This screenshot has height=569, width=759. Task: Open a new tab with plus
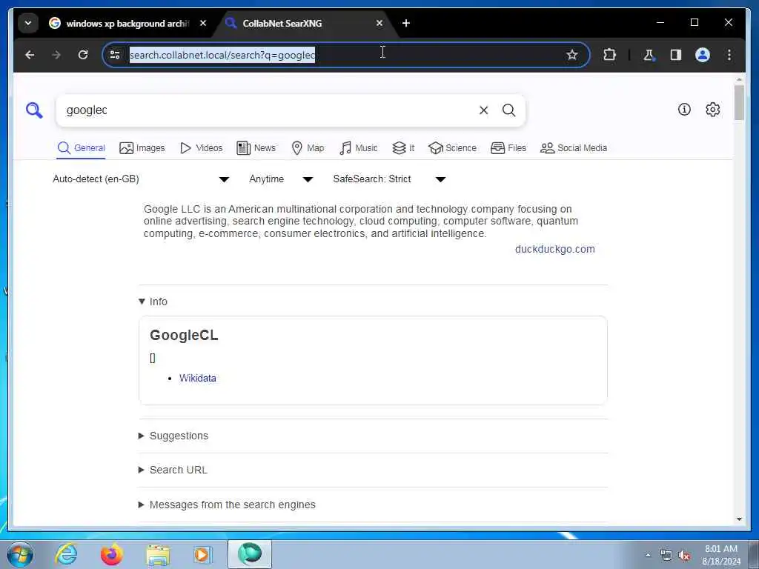(x=406, y=23)
